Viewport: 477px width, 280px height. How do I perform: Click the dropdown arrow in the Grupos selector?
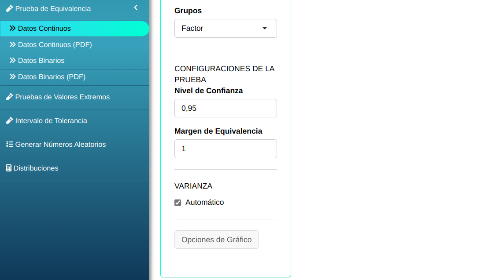click(265, 28)
